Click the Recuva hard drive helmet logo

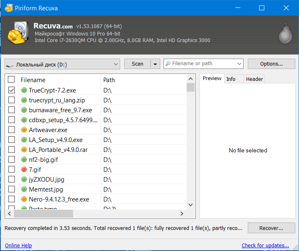click(x=18, y=33)
